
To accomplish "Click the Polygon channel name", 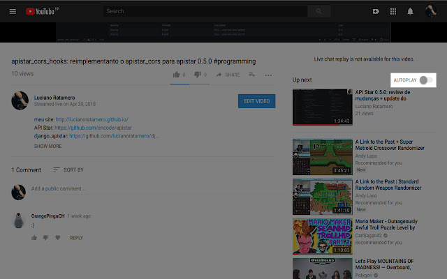I will coord(363,276).
